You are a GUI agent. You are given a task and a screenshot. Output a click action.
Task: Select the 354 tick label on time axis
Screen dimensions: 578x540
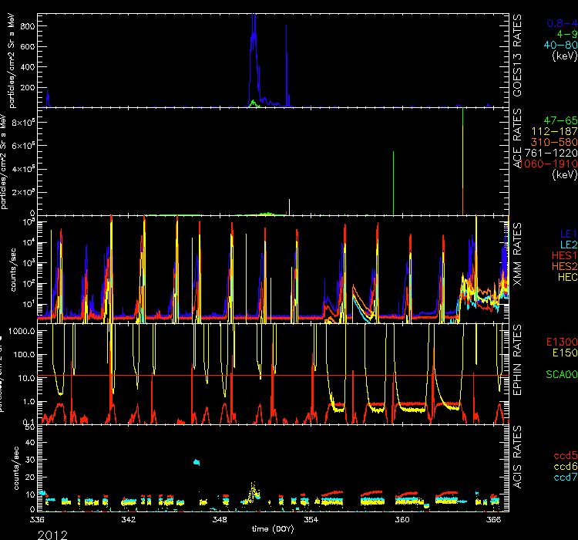click(311, 521)
